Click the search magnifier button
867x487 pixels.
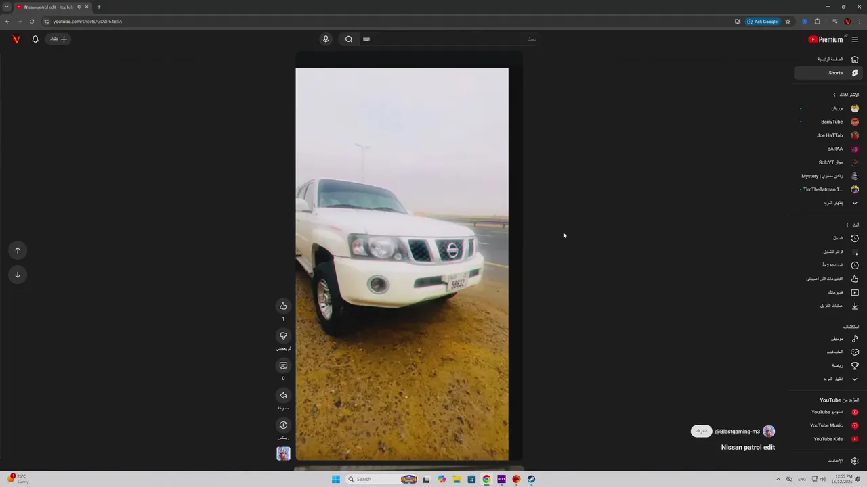tap(349, 39)
